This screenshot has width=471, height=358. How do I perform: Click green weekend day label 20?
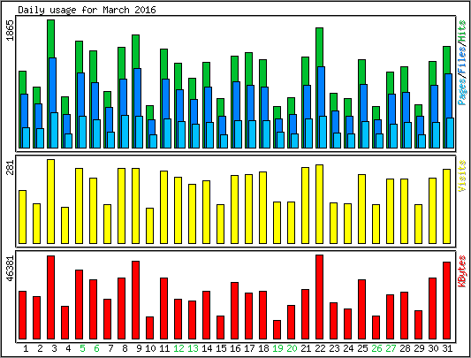[x=292, y=348]
